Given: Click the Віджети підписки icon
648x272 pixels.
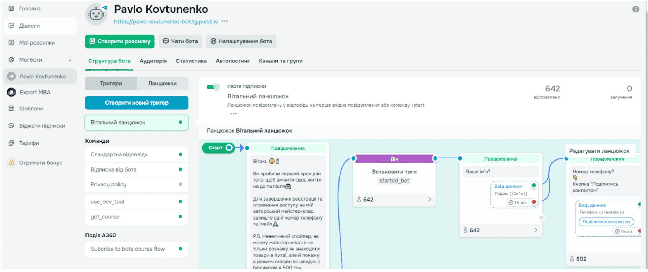Looking at the screenshot, I should point(11,126).
